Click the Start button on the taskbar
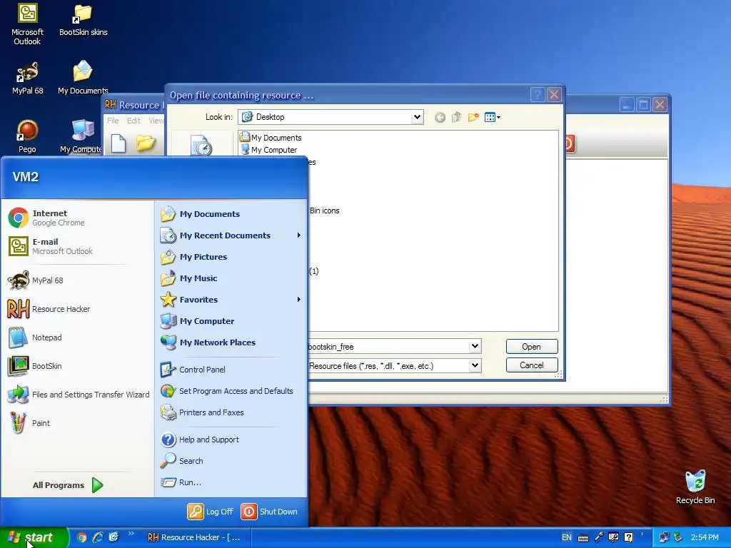This screenshot has width=731, height=548. tap(34, 537)
